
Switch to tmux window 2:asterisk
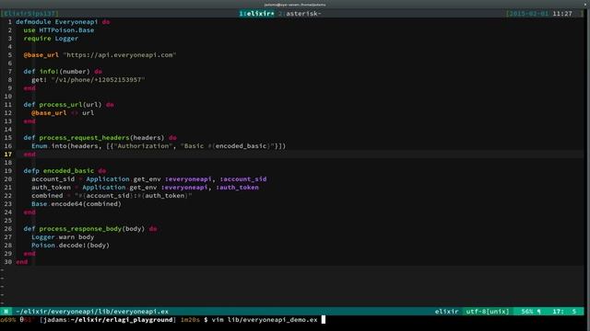(300, 14)
